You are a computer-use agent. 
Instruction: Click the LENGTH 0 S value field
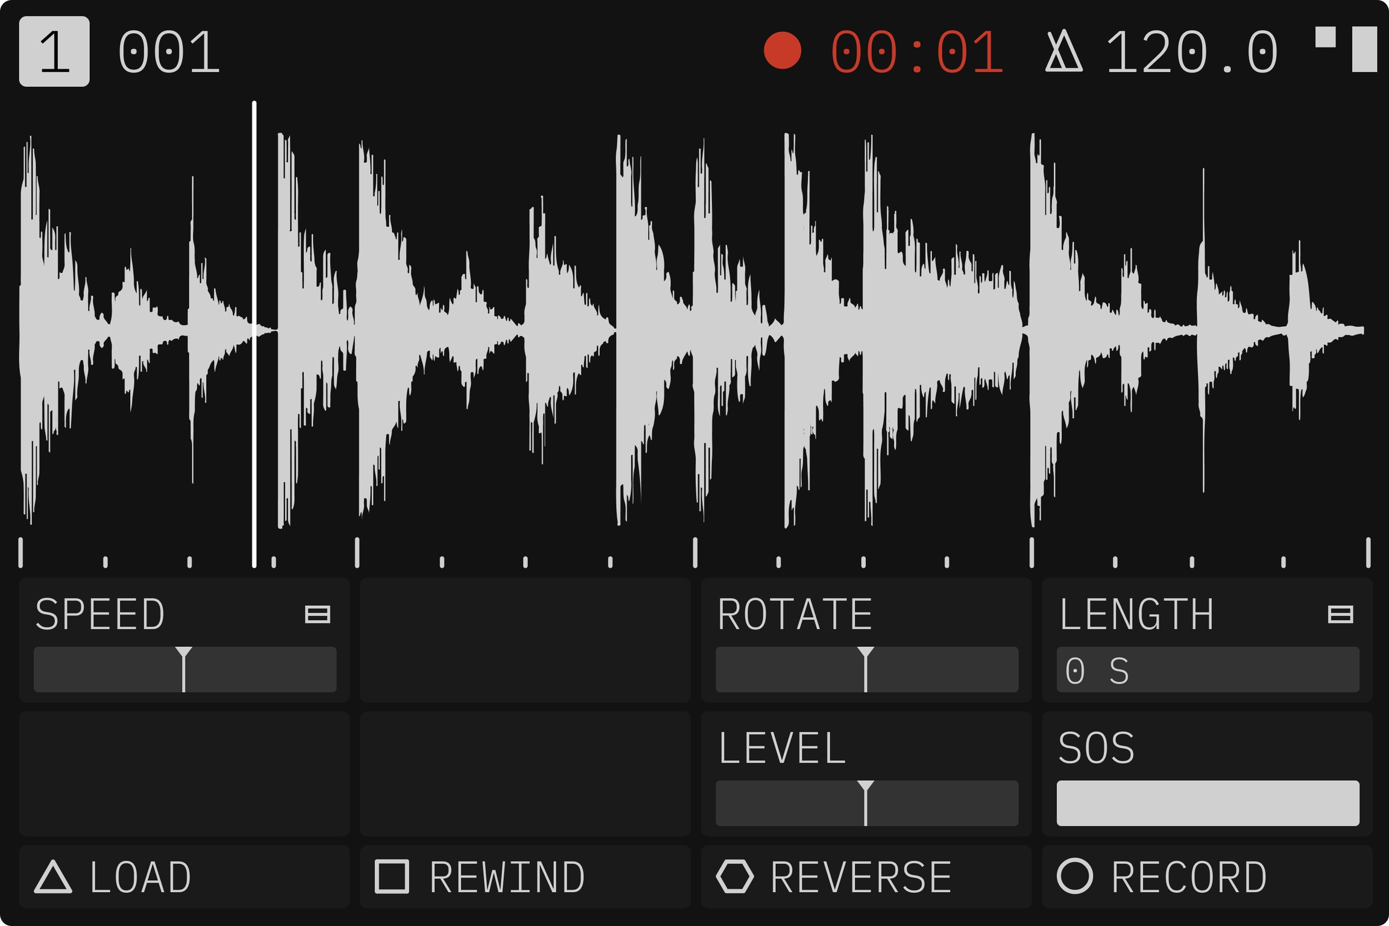[x=1208, y=670]
